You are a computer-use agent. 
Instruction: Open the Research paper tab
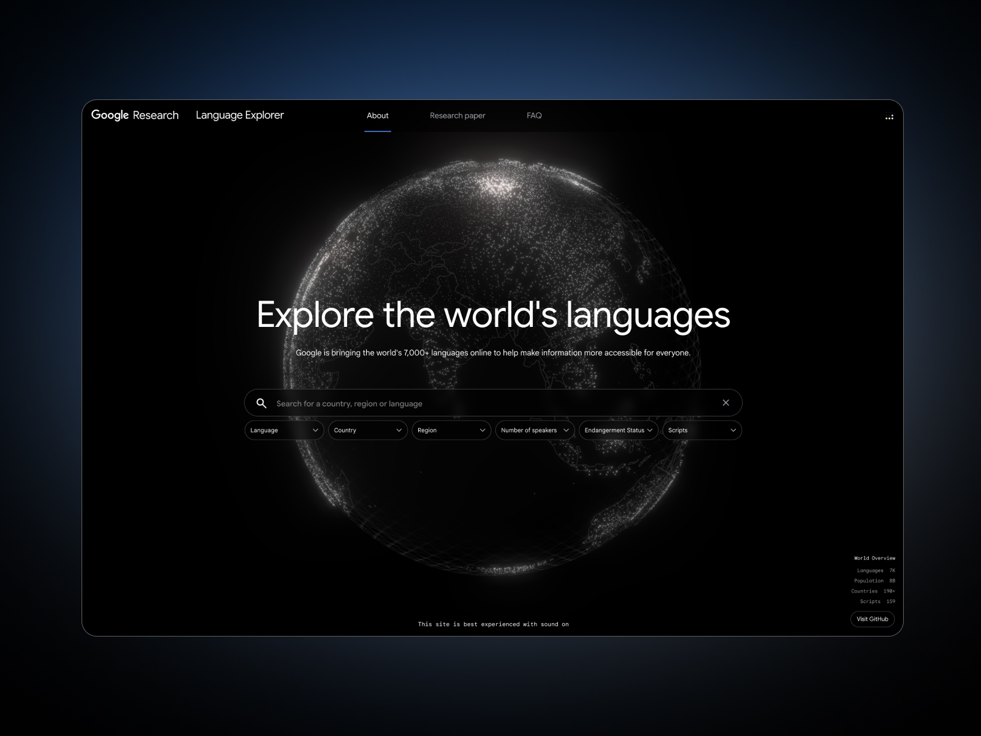[457, 115]
